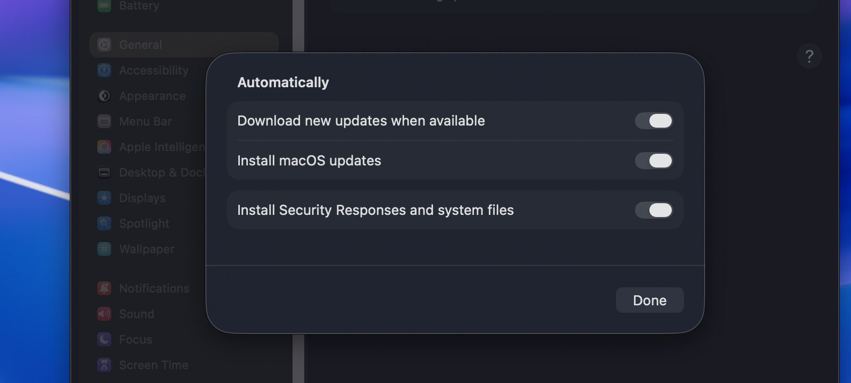Viewport: 851px width, 383px height.
Task: Disable Install macOS updates
Action: (654, 161)
